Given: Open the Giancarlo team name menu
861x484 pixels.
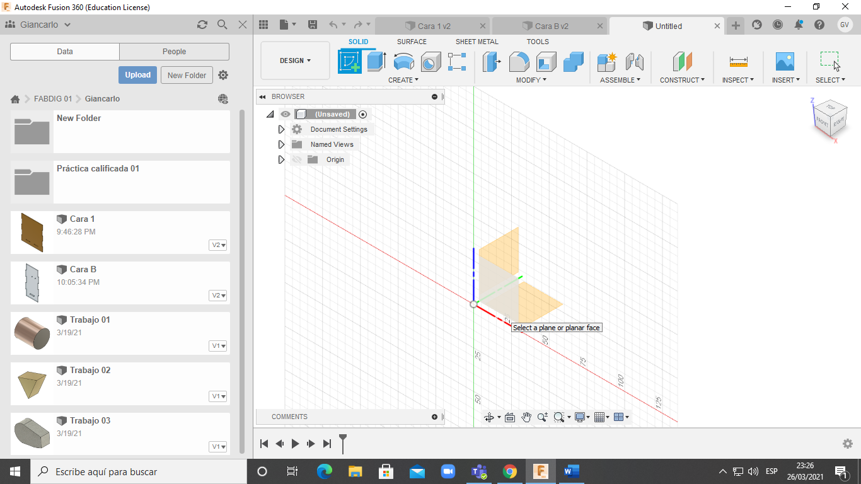Looking at the screenshot, I should (45, 25).
